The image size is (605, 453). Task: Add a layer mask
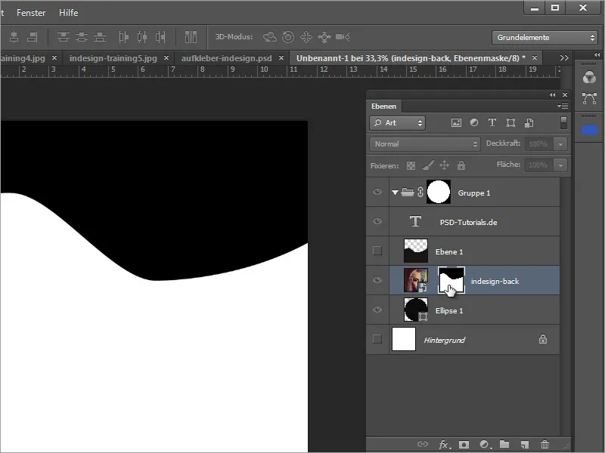(464, 445)
